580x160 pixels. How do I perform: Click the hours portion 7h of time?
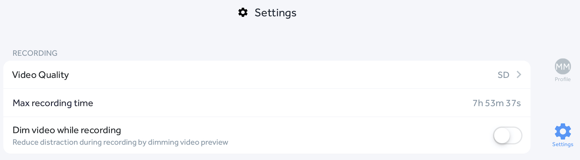(478, 103)
